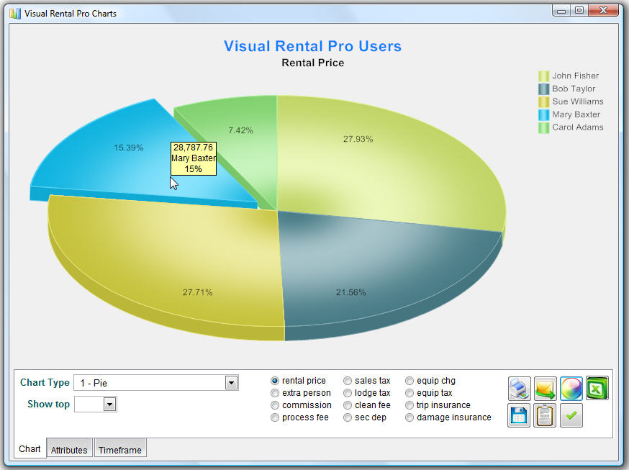Choose the process fee radio option
Viewport: 629px width, 470px height.
tap(275, 417)
